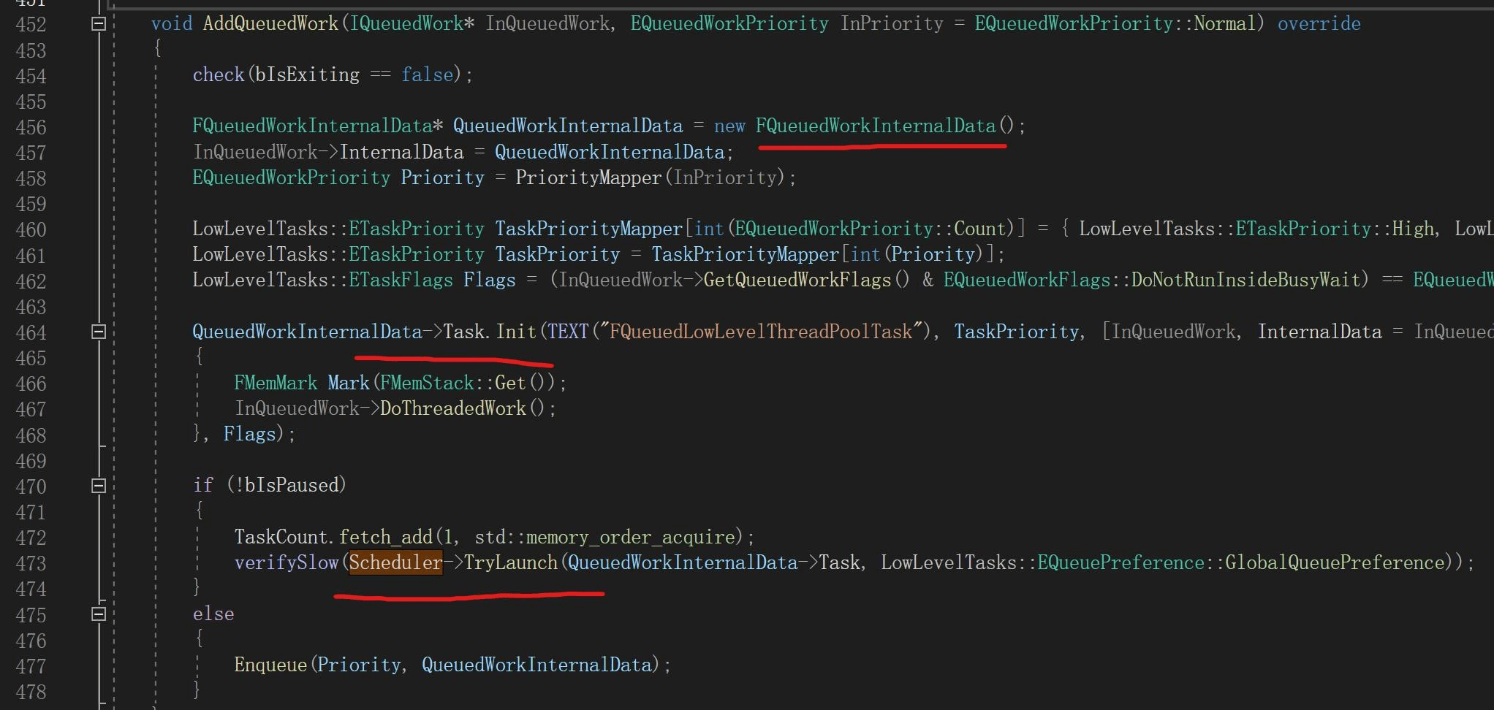1494x710 pixels.
Task: Collapse the else block at line 475
Action: (x=99, y=614)
